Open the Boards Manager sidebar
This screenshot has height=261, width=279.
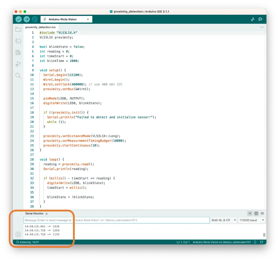[18, 41]
